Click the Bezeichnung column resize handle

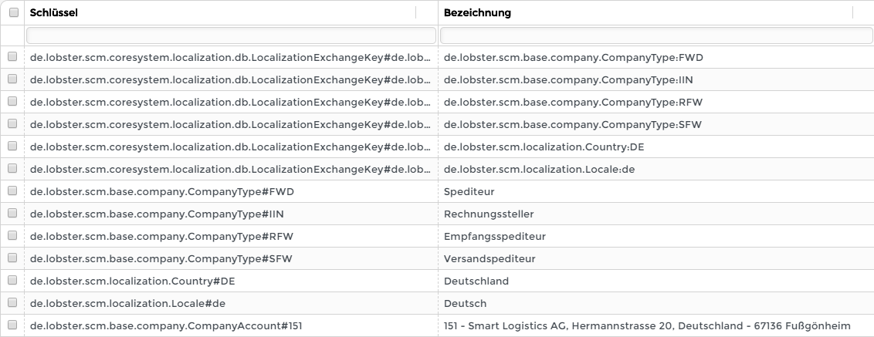click(854, 12)
